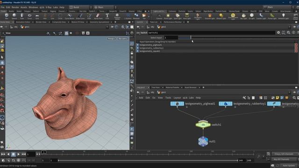
Task: Select the Portal Light shelf tool
Action: tap(272, 16)
